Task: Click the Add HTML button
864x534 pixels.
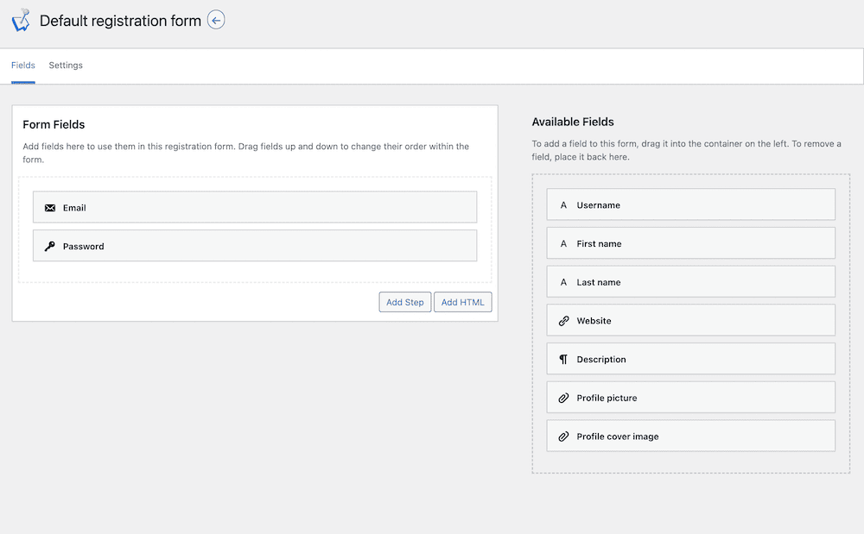Action: (463, 302)
